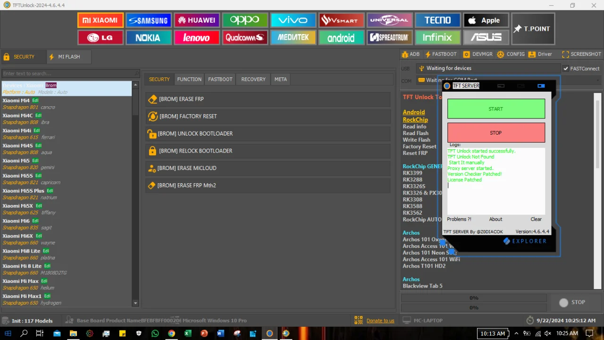
Task: Select the Android tile
Action: point(341,37)
